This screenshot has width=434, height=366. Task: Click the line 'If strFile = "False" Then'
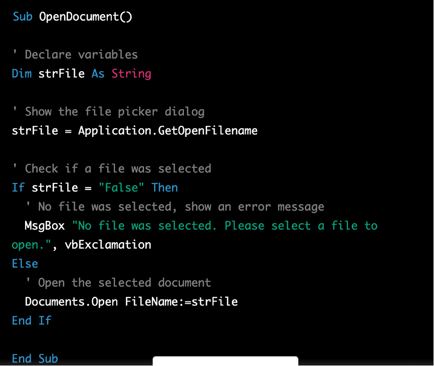click(x=95, y=188)
